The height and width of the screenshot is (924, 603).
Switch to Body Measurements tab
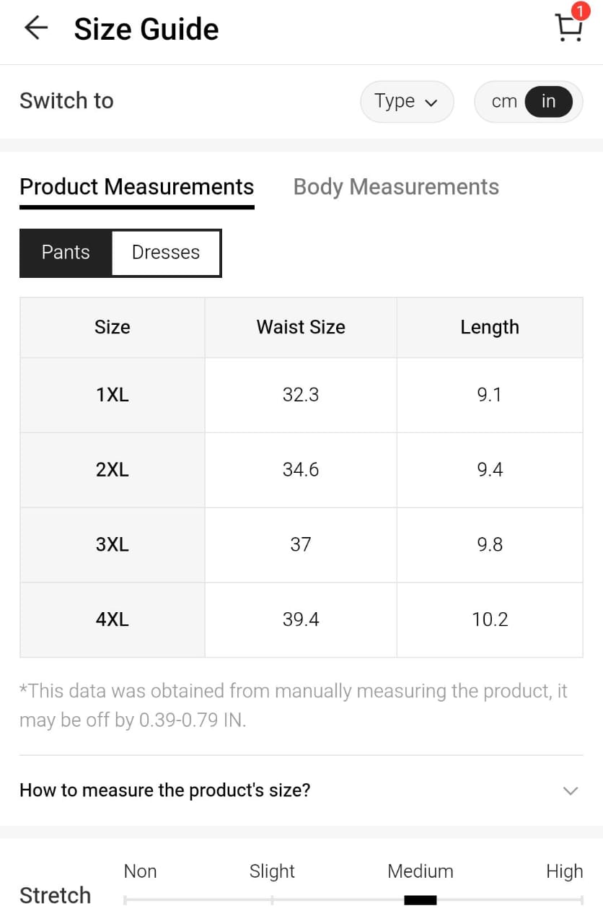point(396,187)
